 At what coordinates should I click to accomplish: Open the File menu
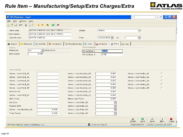9,21
